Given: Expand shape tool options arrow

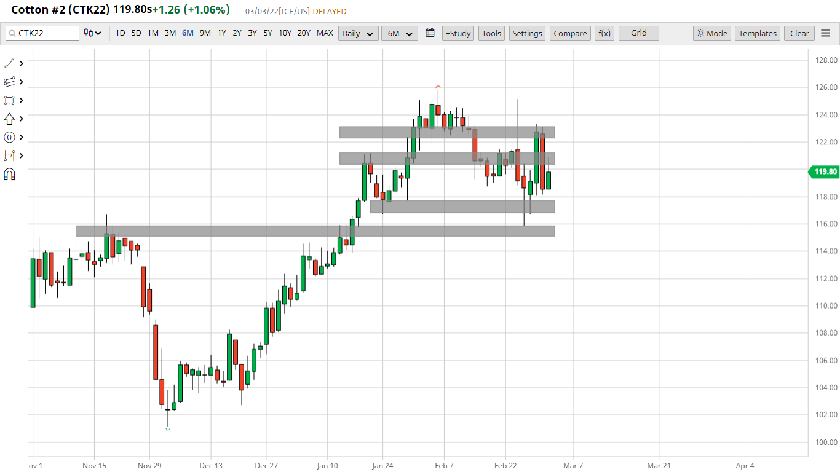Looking at the screenshot, I should click(22, 100).
